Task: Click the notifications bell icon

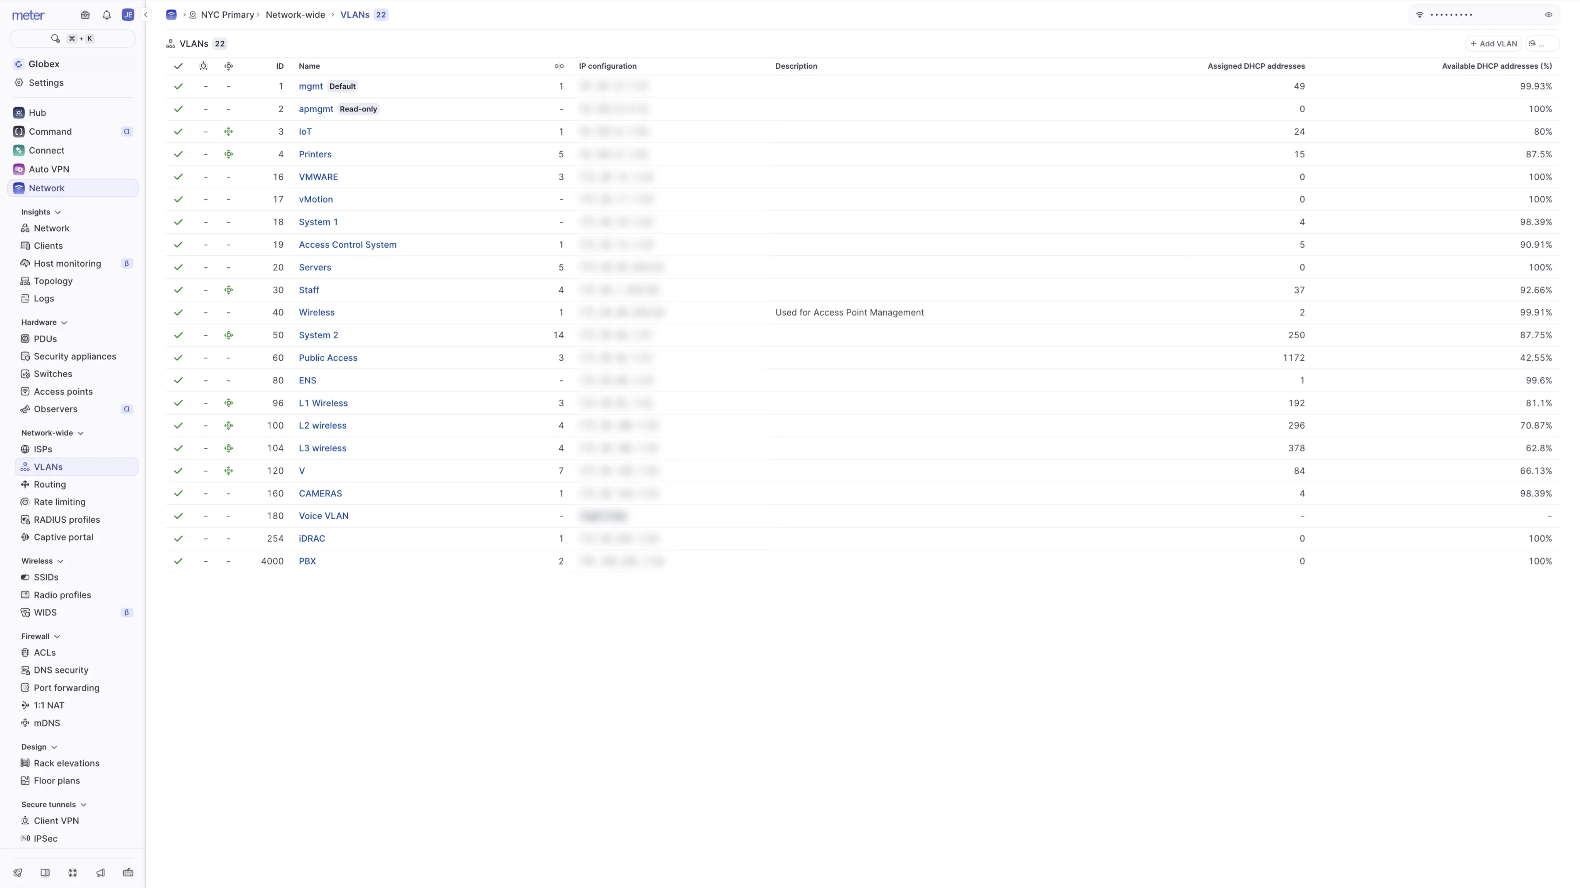Action: (107, 15)
